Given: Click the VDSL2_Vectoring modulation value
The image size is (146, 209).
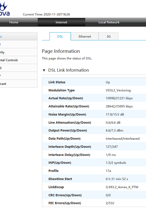Looking at the screenshot, I should click(118, 90).
